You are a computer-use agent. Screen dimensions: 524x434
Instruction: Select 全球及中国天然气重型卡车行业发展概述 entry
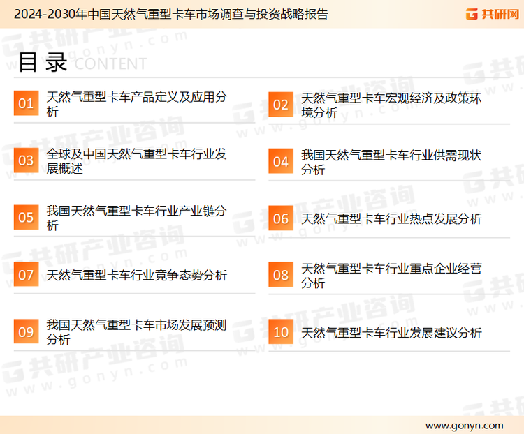click(x=136, y=161)
